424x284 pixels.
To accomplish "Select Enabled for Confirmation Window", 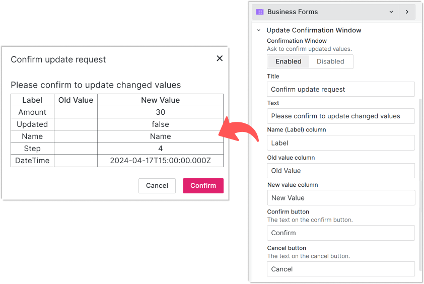I will click(x=289, y=61).
